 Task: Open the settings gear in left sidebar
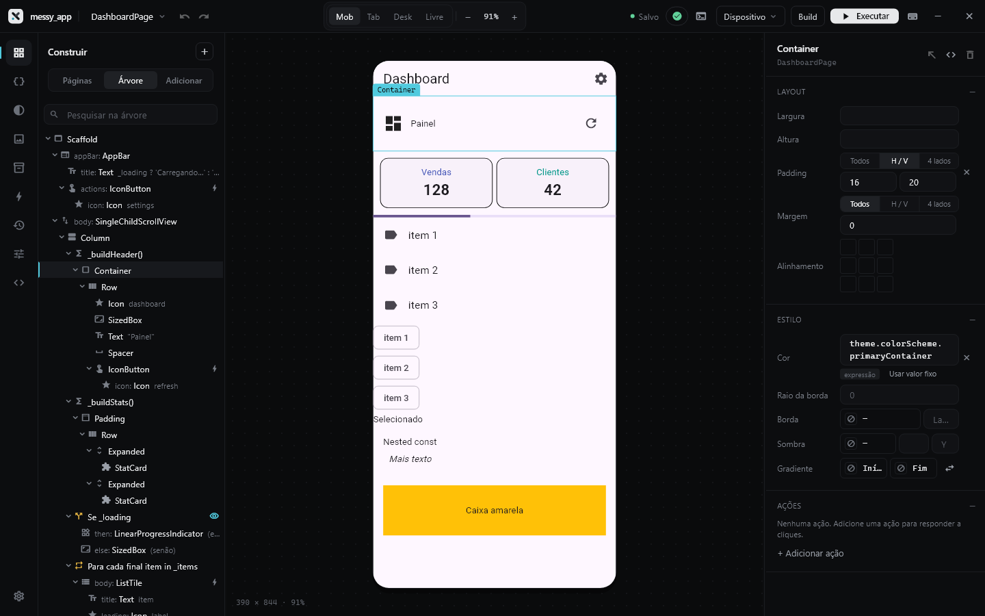coord(19,596)
